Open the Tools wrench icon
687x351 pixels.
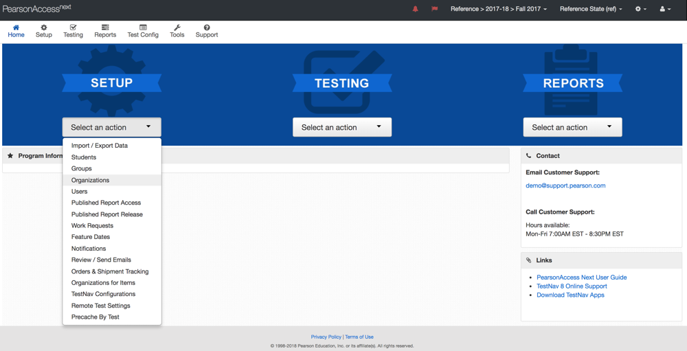pos(177,28)
